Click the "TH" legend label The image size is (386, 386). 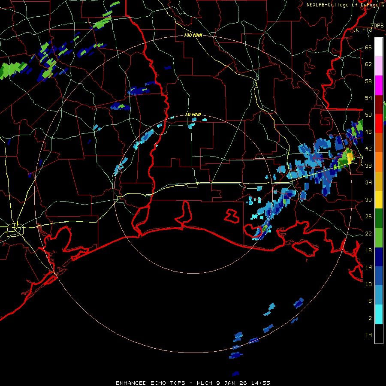(x=368, y=335)
